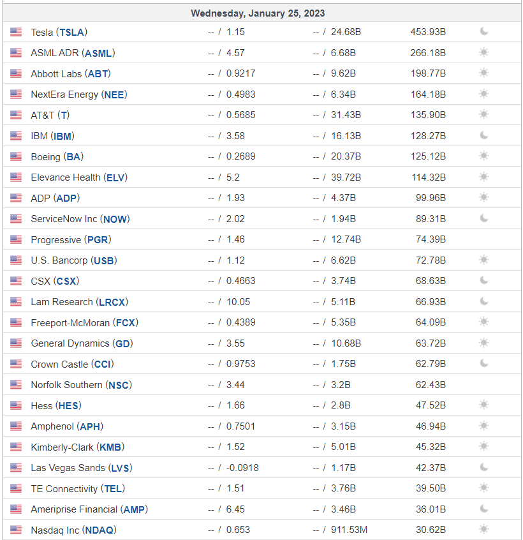This screenshot has height=540, width=523.
Task: Open the AMP ticker link
Action: coord(134,509)
